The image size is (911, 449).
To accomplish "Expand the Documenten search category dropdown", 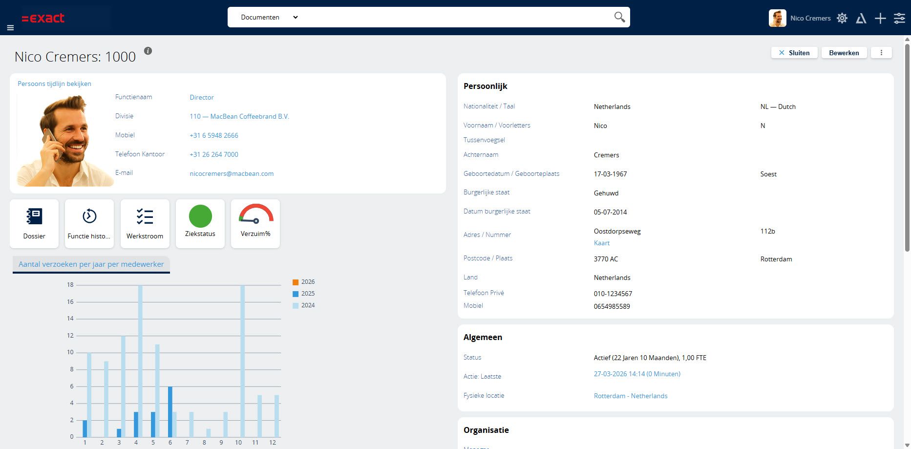I will point(269,17).
